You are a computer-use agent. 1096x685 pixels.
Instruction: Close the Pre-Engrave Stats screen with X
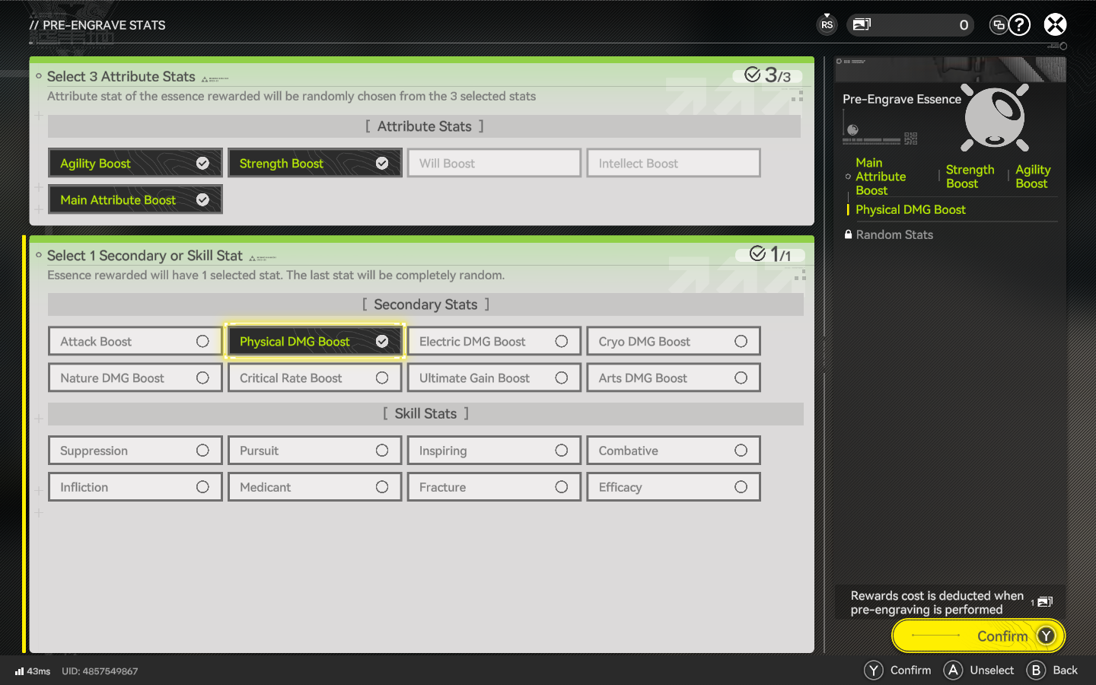[1055, 25]
